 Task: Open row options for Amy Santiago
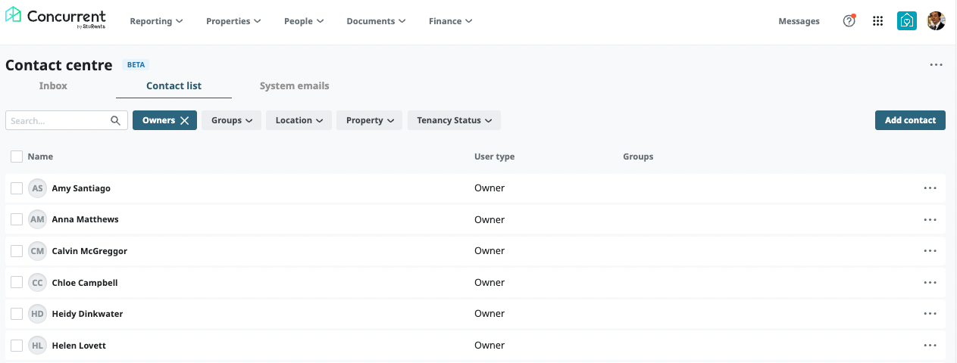point(930,188)
